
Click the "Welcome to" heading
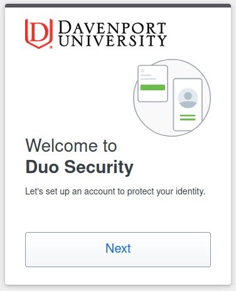tap(71, 145)
